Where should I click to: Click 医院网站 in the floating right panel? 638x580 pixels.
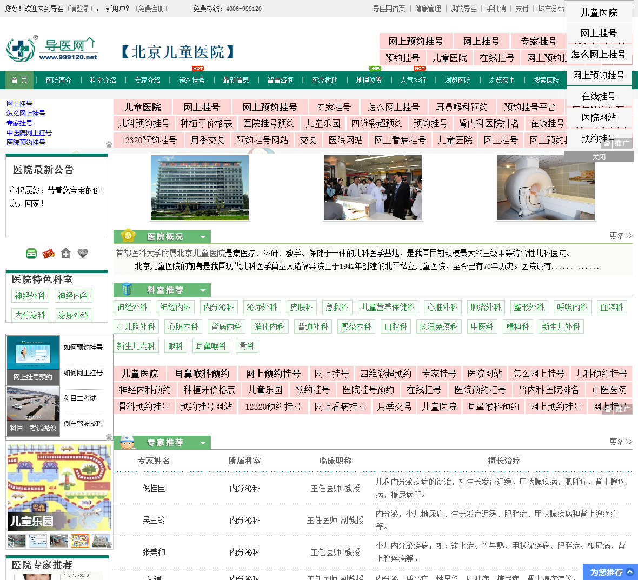point(599,117)
